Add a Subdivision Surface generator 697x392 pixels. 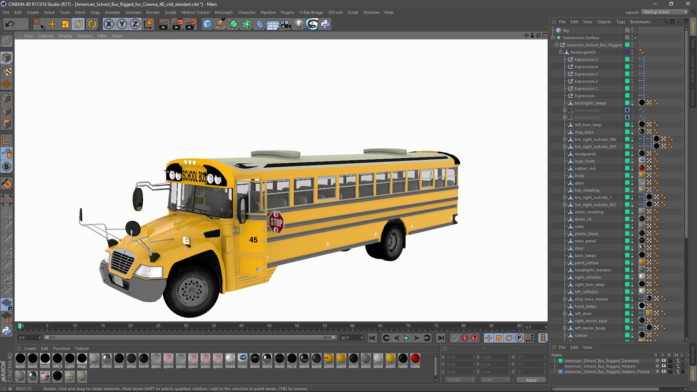[x=234, y=24]
